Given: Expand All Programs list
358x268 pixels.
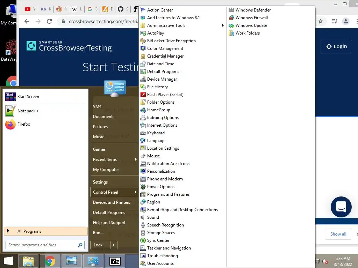Looking at the screenshot, I should pyautogui.click(x=46, y=231).
